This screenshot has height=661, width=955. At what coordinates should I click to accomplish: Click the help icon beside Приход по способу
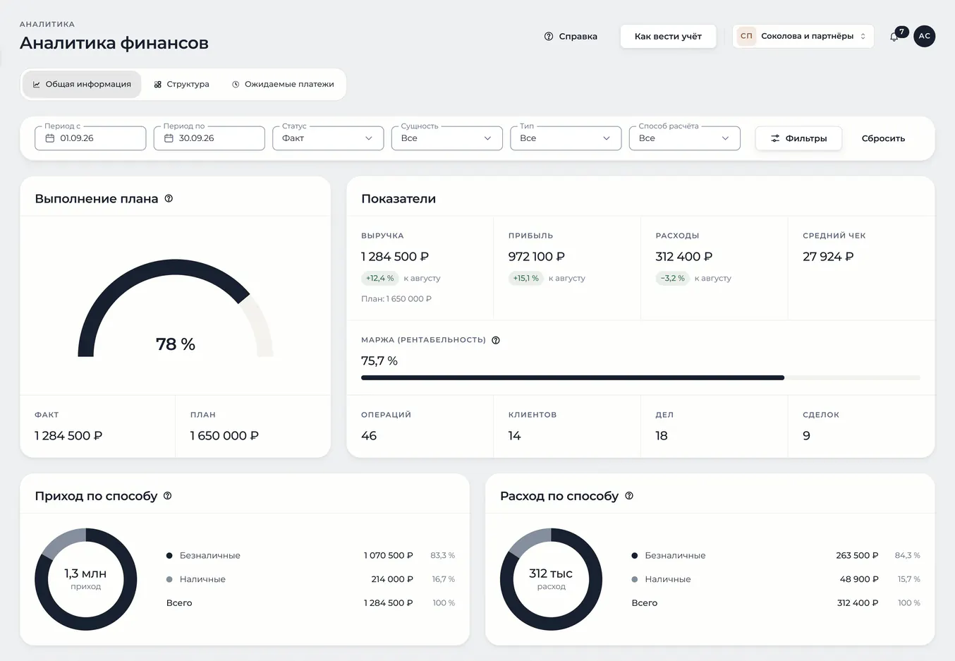[168, 496]
